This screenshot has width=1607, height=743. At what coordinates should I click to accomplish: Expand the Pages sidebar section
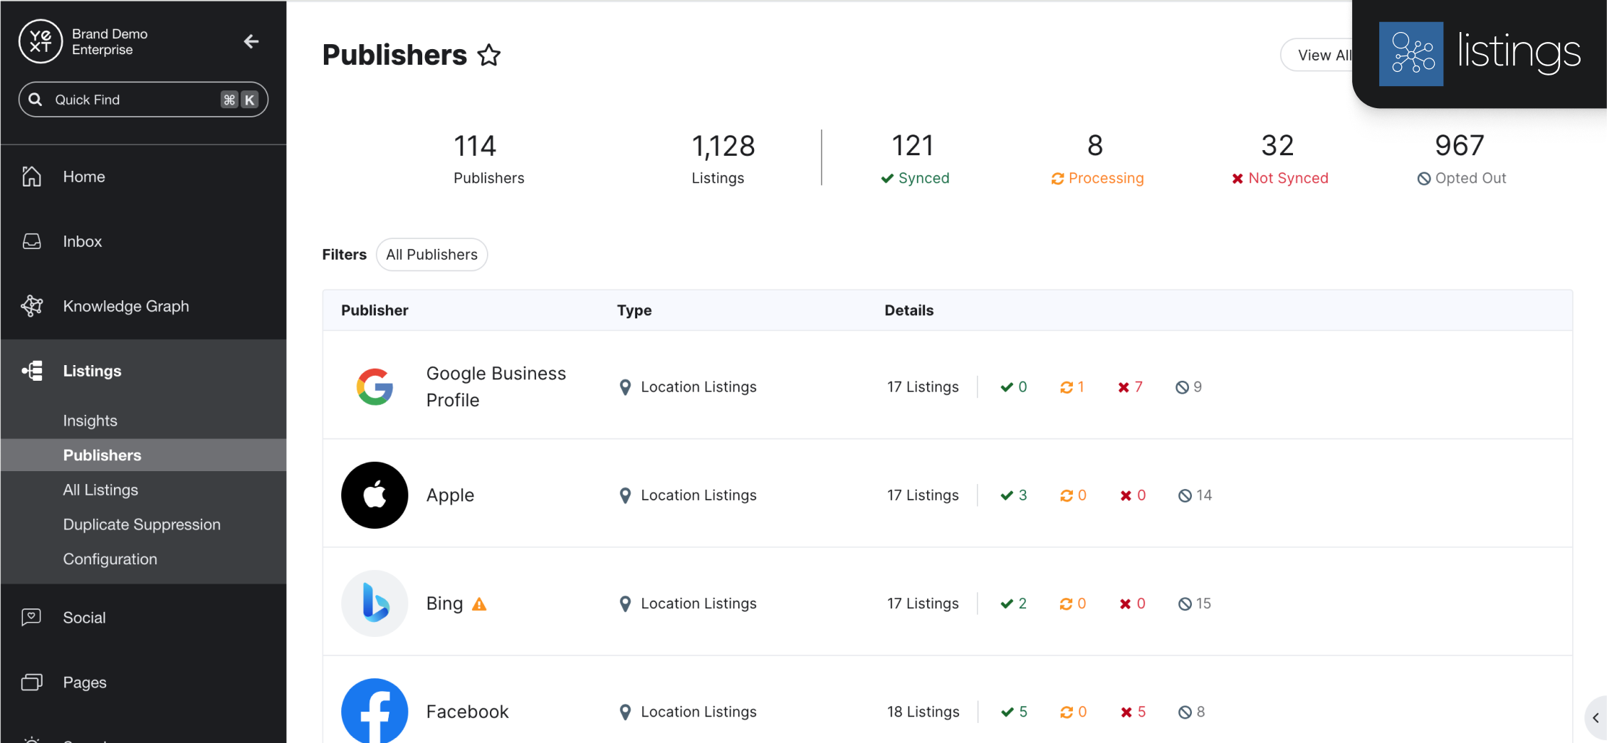(84, 683)
